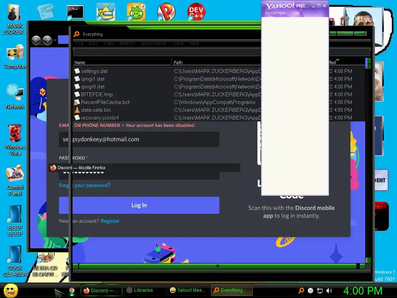Switch to the Everything taskbar button

point(232,290)
